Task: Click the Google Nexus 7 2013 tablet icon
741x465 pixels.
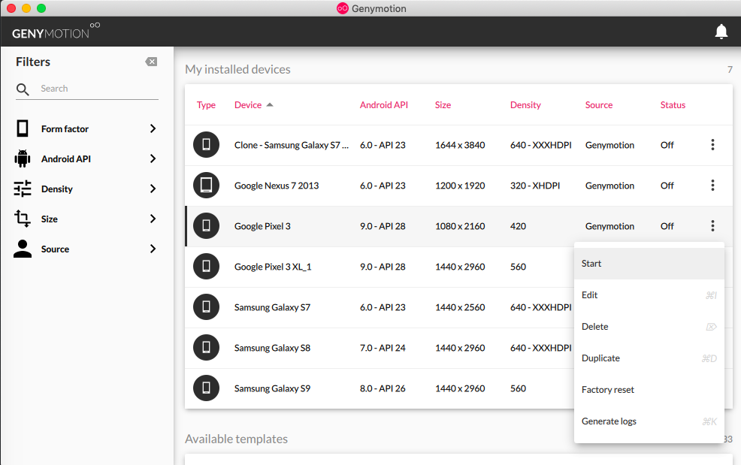Action: (206, 186)
